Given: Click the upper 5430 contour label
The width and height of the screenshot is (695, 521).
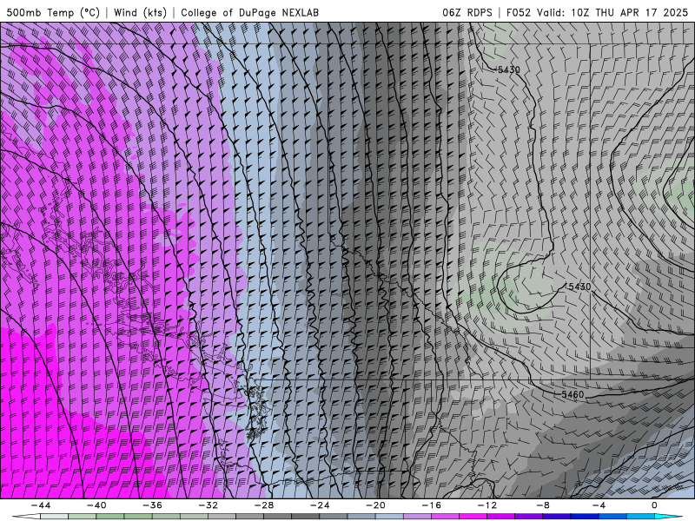Looking at the screenshot, I should (x=508, y=69).
